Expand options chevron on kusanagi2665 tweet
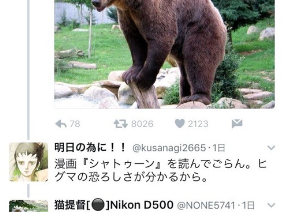 (x=271, y=148)
